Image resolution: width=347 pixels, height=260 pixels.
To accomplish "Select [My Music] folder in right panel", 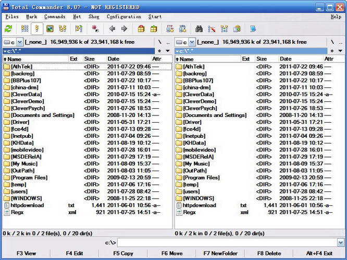I will coord(259,164).
